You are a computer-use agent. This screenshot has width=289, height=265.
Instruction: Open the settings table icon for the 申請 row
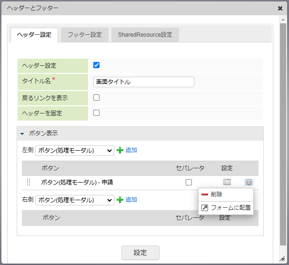pyautogui.click(x=227, y=182)
